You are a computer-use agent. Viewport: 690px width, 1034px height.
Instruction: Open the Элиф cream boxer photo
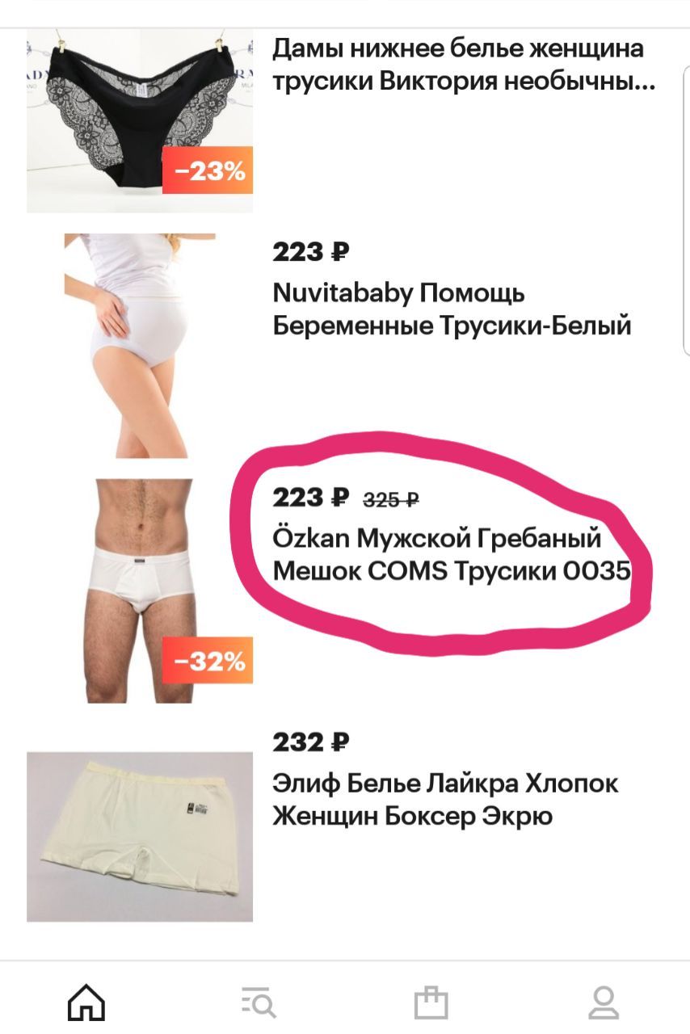[x=140, y=837]
